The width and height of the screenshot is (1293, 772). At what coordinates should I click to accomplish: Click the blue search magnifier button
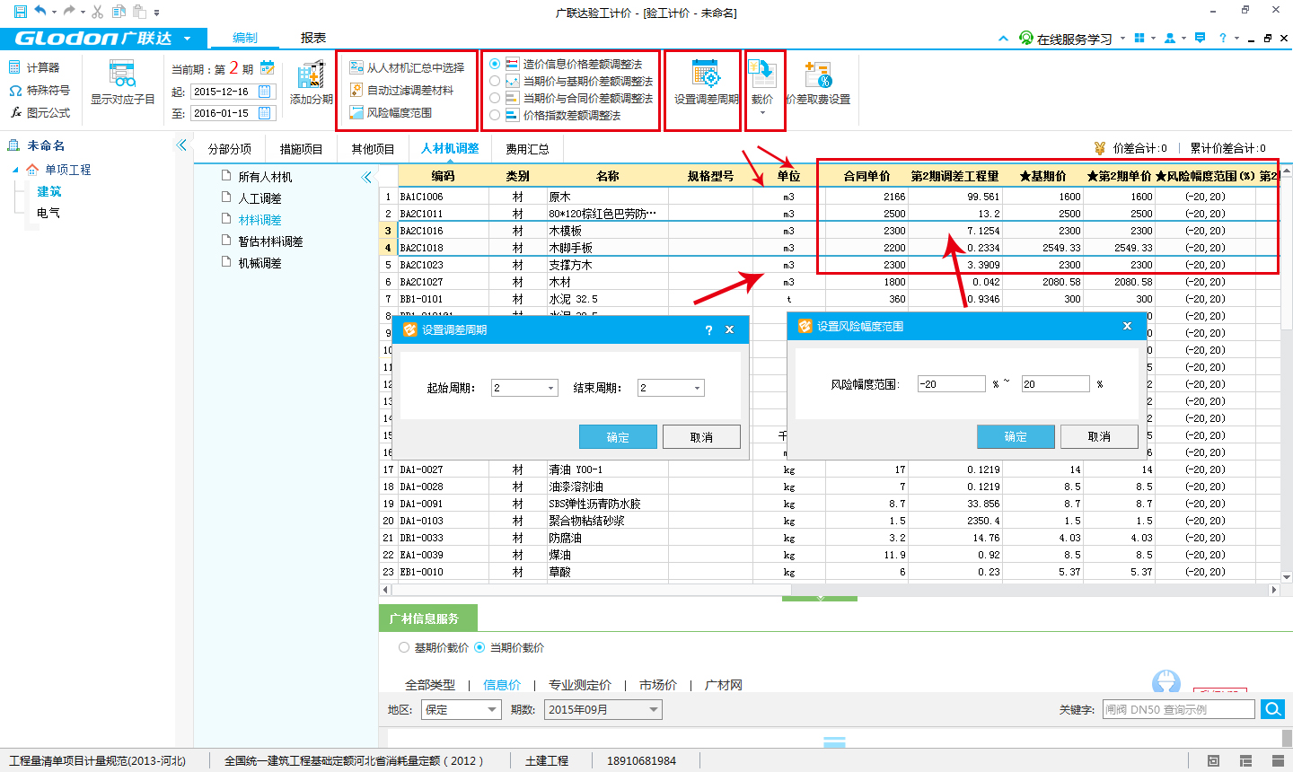point(1272,709)
